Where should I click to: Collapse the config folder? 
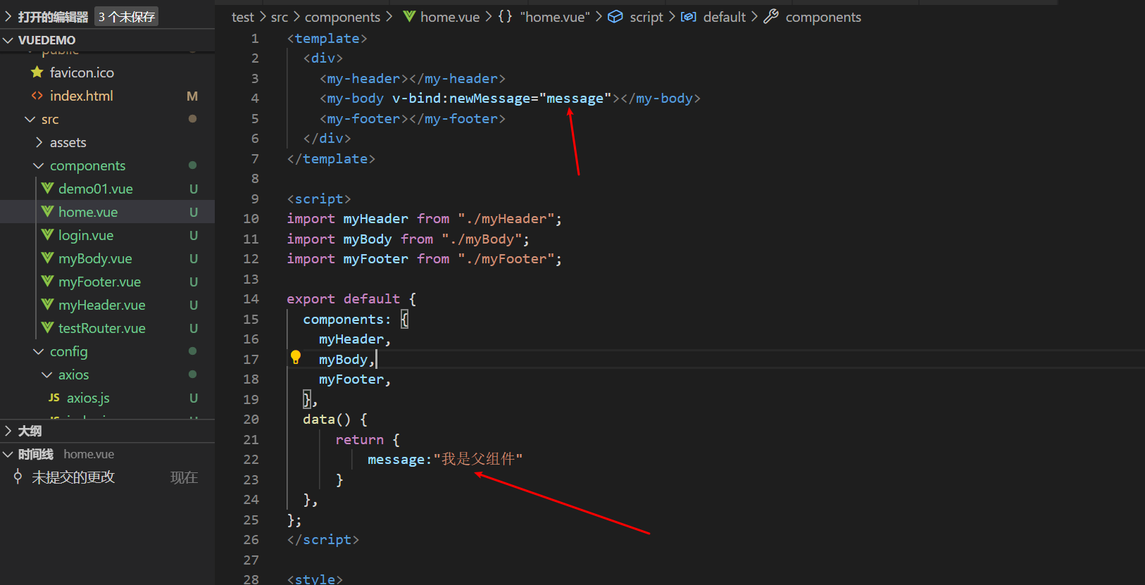coord(39,351)
